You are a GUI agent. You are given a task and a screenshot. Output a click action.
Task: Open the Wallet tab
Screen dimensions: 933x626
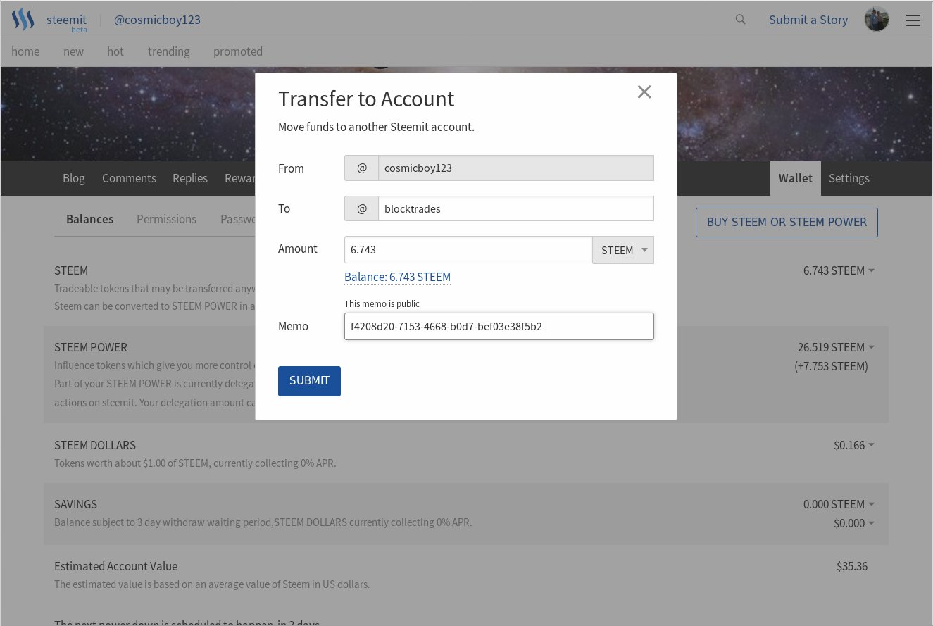pos(796,178)
